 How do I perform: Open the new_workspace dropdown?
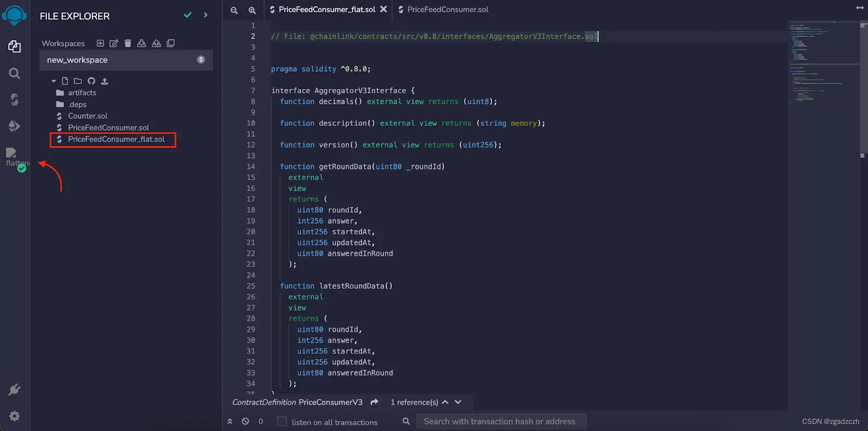(x=126, y=60)
